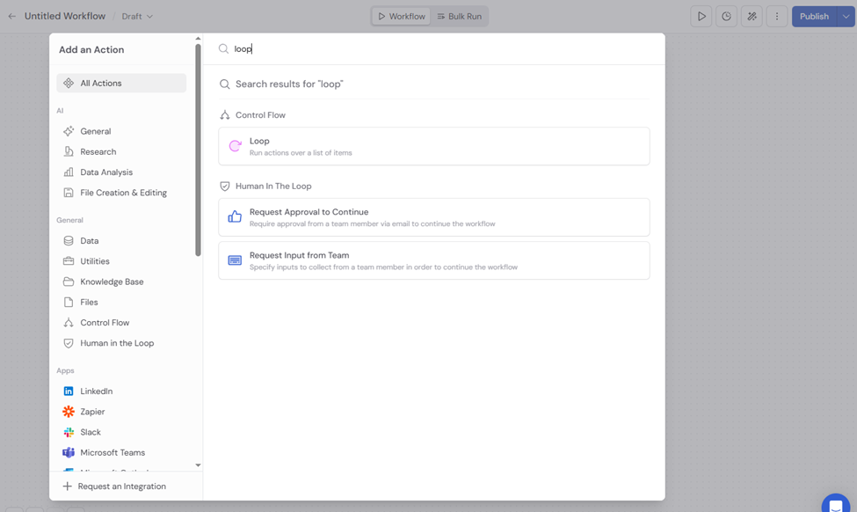Open File Creation & Editing category
The width and height of the screenshot is (857, 512).
[x=121, y=193]
